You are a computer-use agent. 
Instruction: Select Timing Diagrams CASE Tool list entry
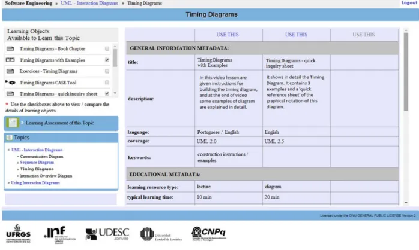[48, 83]
